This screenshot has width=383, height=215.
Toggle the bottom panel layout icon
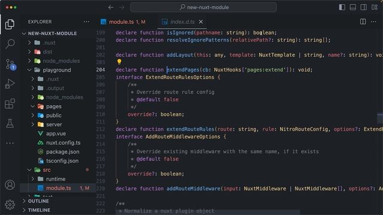point(352,7)
